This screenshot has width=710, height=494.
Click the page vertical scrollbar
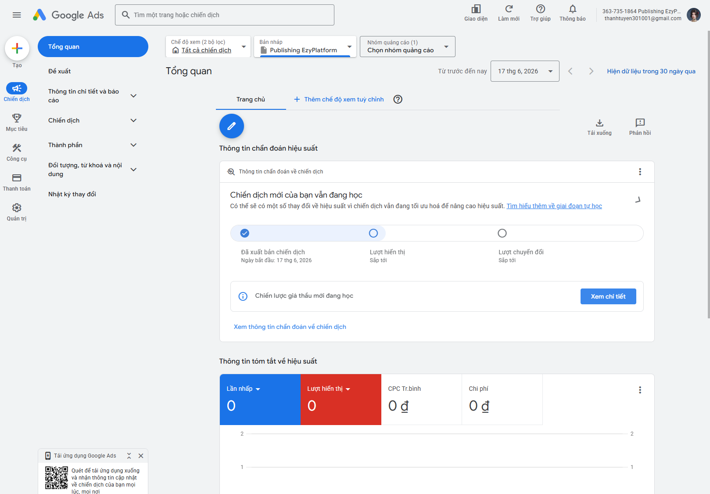coord(708,174)
